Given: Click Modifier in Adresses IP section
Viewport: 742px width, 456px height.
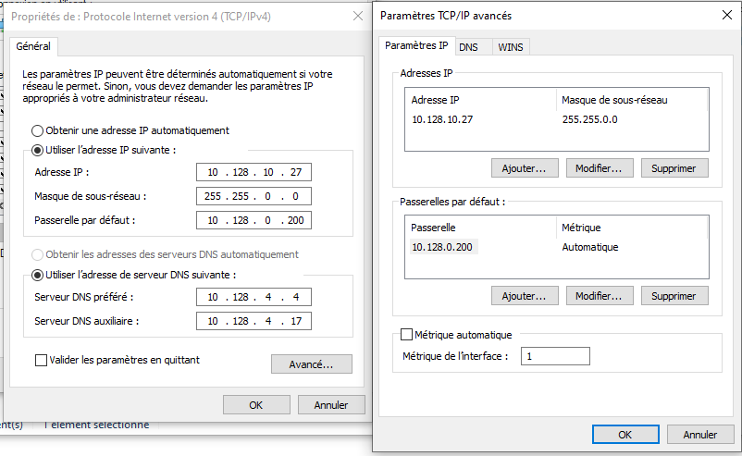Looking at the screenshot, I should (603, 167).
